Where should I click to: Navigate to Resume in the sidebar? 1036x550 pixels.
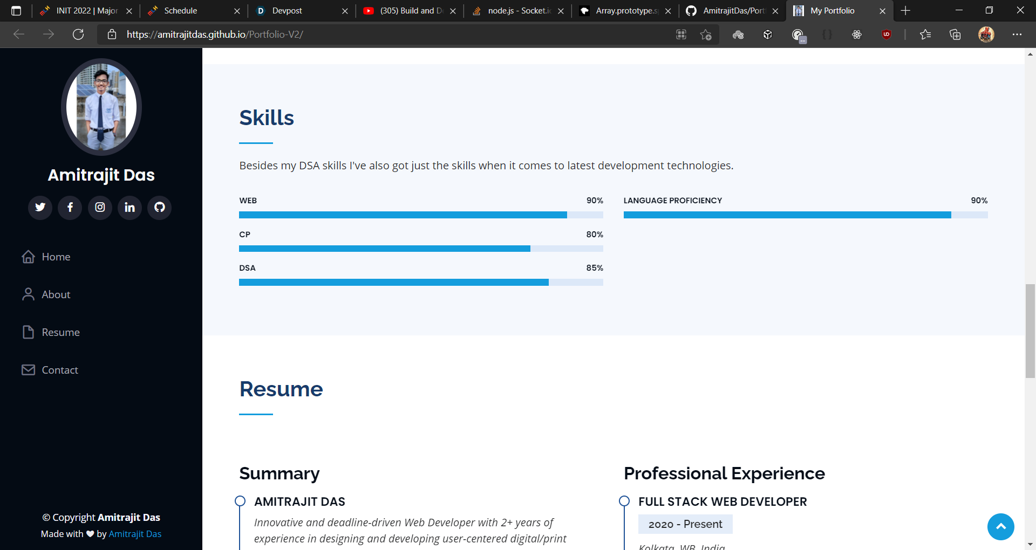coord(51,332)
